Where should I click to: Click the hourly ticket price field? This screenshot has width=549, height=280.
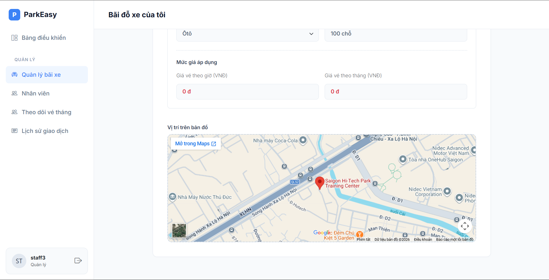click(247, 92)
